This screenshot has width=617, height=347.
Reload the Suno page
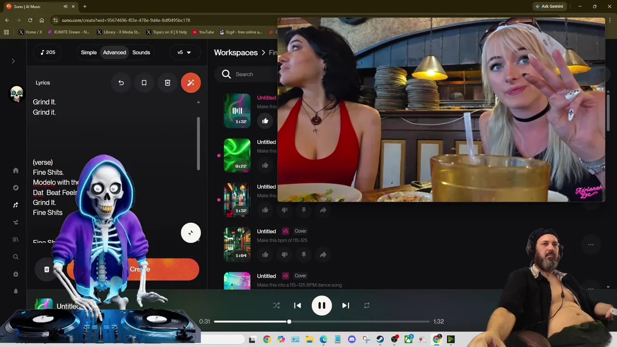(x=30, y=20)
